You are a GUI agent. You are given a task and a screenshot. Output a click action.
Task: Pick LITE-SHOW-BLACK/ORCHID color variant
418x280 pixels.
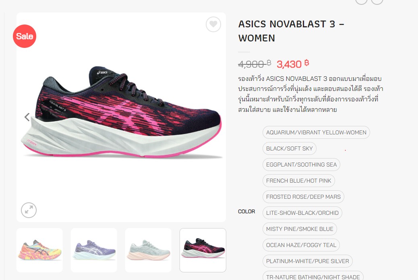pyautogui.click(x=302, y=213)
